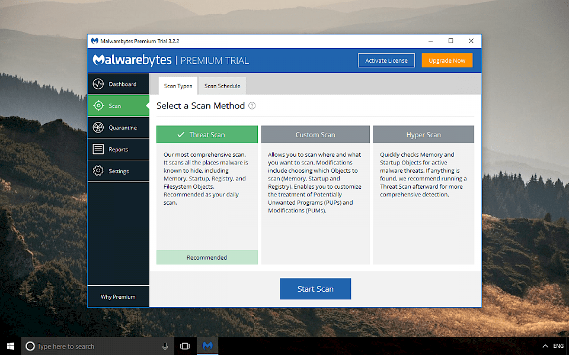The image size is (569, 355).
Task: Open the Reports section label
Action: 119,150
